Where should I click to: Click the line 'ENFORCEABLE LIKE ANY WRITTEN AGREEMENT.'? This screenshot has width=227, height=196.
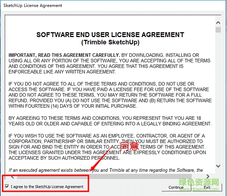point(62,72)
